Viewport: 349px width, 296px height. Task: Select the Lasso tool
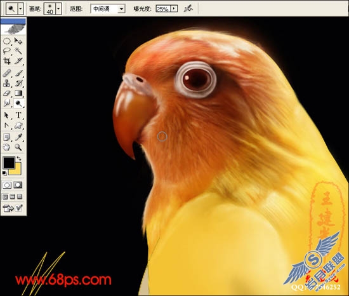coord(7,51)
